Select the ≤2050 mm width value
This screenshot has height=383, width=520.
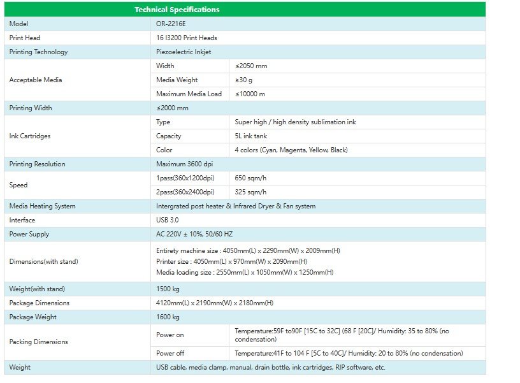pyautogui.click(x=251, y=66)
